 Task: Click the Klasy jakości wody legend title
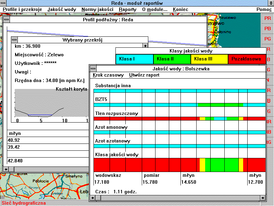point(191,51)
